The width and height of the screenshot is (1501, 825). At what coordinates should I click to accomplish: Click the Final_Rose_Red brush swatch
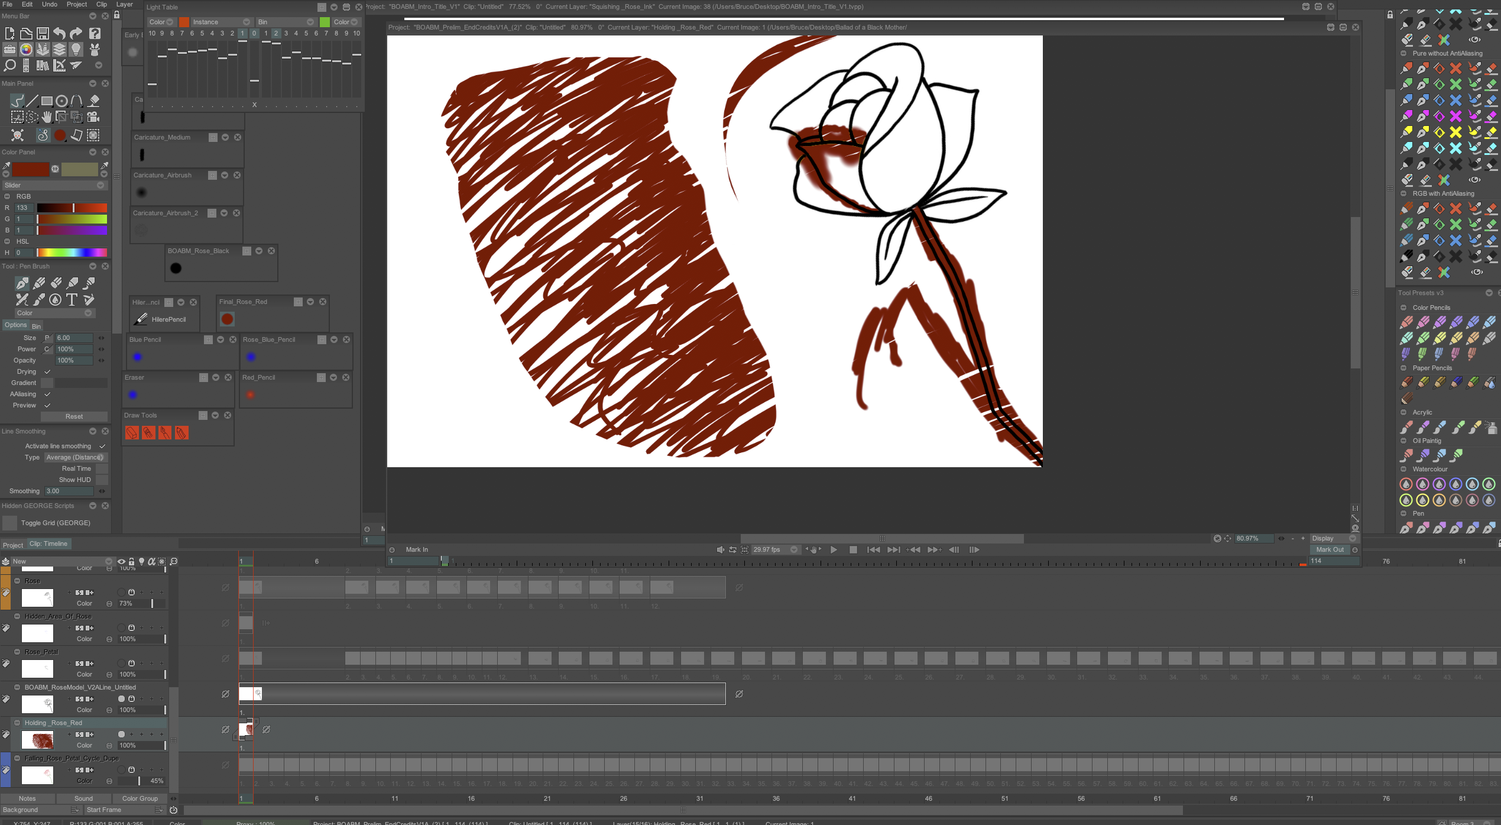pos(227,319)
